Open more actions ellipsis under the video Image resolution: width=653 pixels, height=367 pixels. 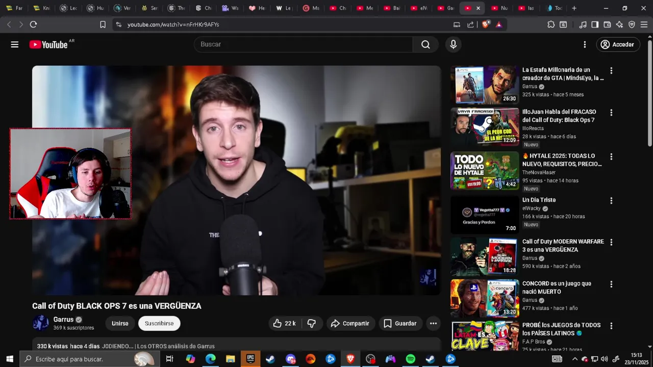[433, 323]
